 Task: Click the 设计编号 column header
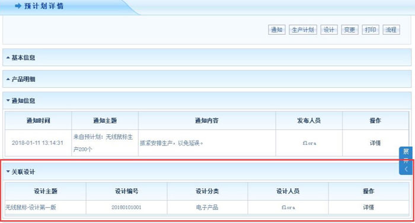(126, 191)
